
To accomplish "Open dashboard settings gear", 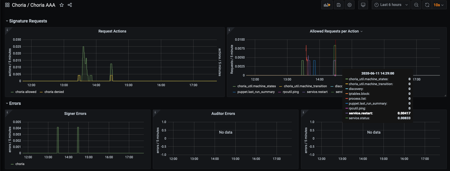I will tap(350, 5).
